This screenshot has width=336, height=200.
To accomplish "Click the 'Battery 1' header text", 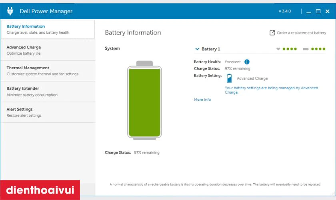I will pos(211,49).
